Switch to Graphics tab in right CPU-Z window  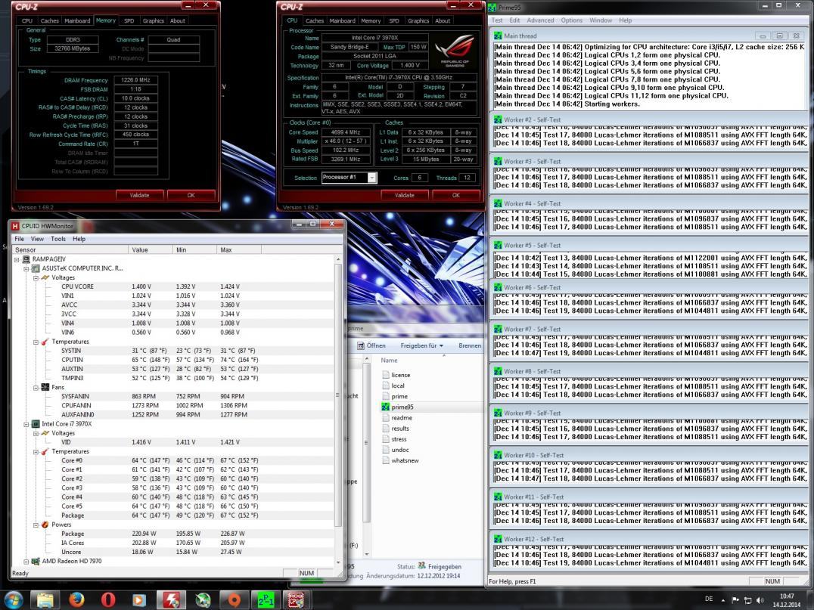[418, 20]
